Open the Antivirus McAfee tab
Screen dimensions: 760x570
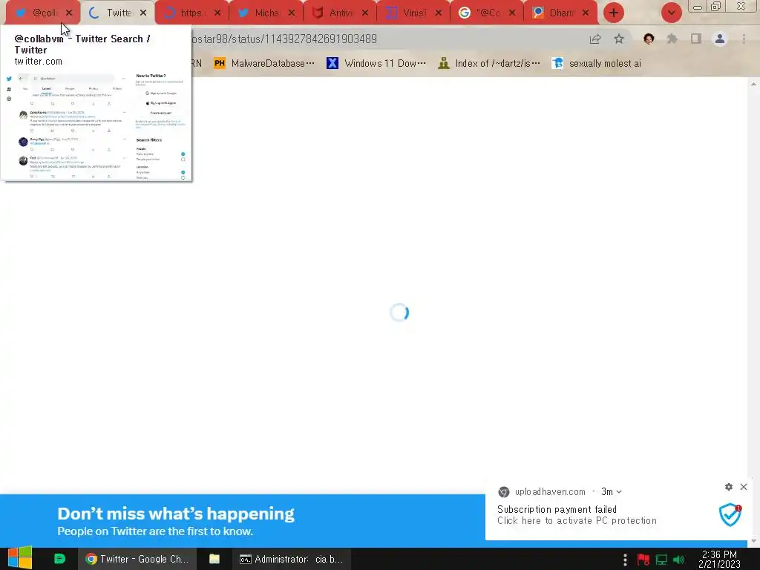click(x=335, y=13)
